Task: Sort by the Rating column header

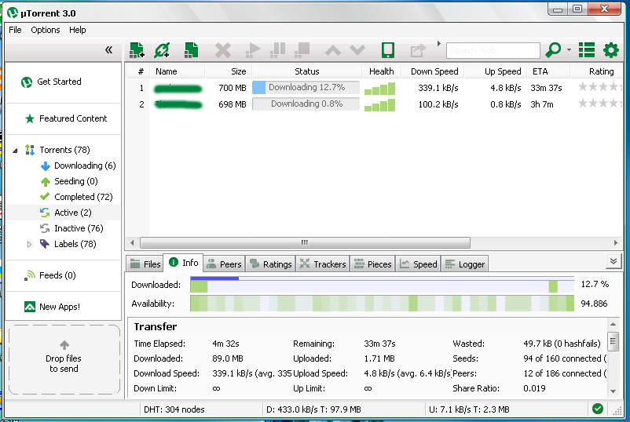Action: click(596, 71)
